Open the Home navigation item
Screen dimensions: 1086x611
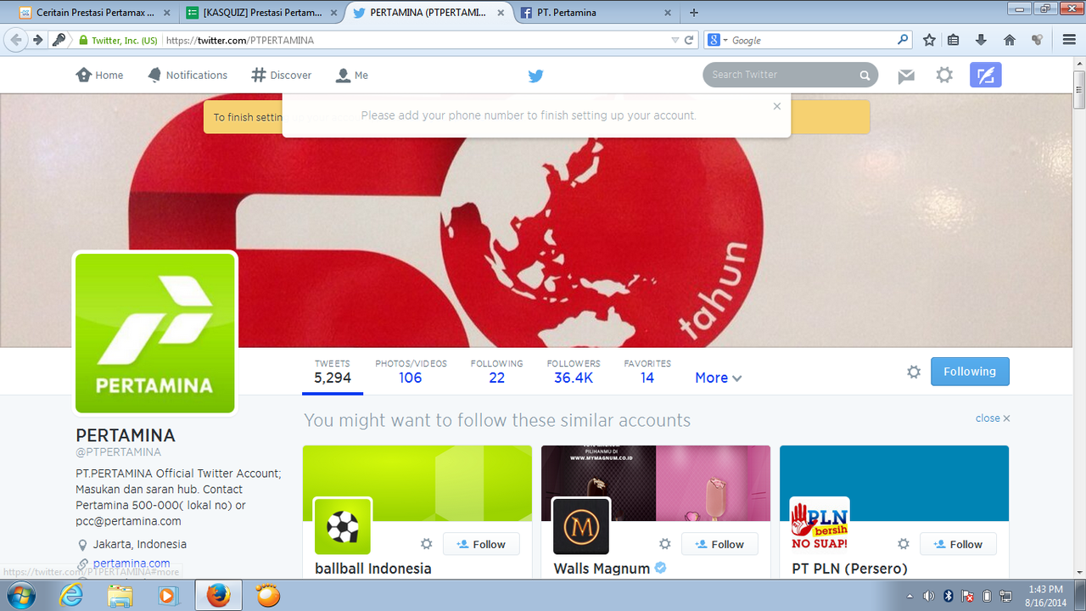99,75
